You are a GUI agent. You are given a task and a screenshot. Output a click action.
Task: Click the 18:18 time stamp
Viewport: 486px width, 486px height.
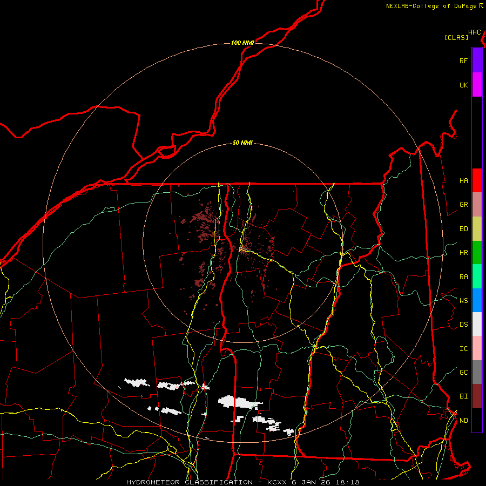(348, 482)
